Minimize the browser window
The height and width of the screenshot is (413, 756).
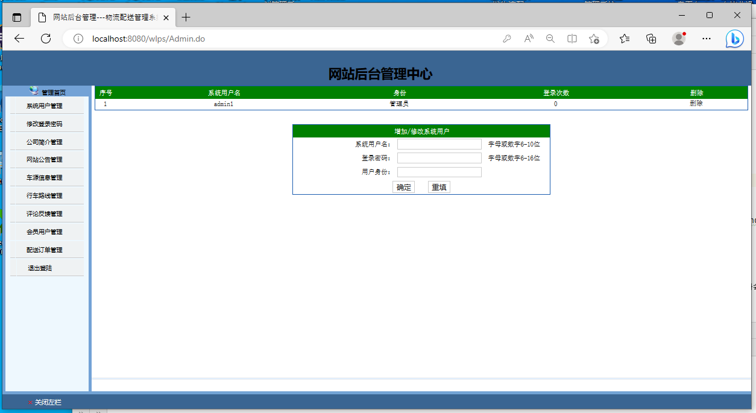click(682, 15)
